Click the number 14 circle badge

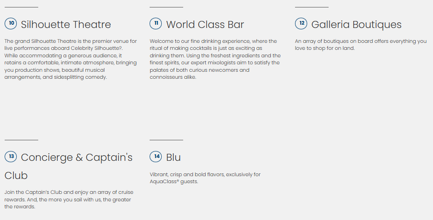(156, 157)
